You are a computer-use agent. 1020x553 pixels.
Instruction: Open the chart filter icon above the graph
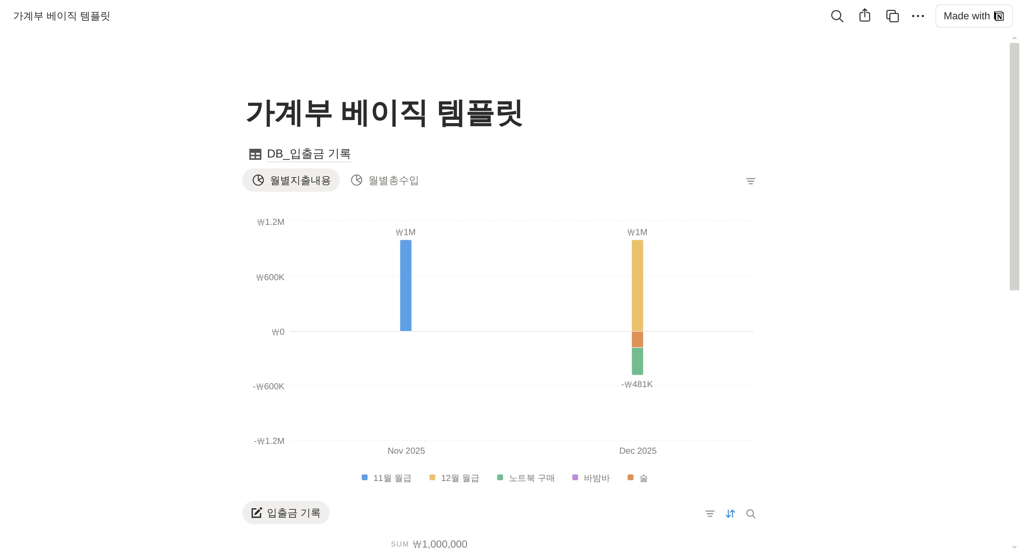(750, 181)
